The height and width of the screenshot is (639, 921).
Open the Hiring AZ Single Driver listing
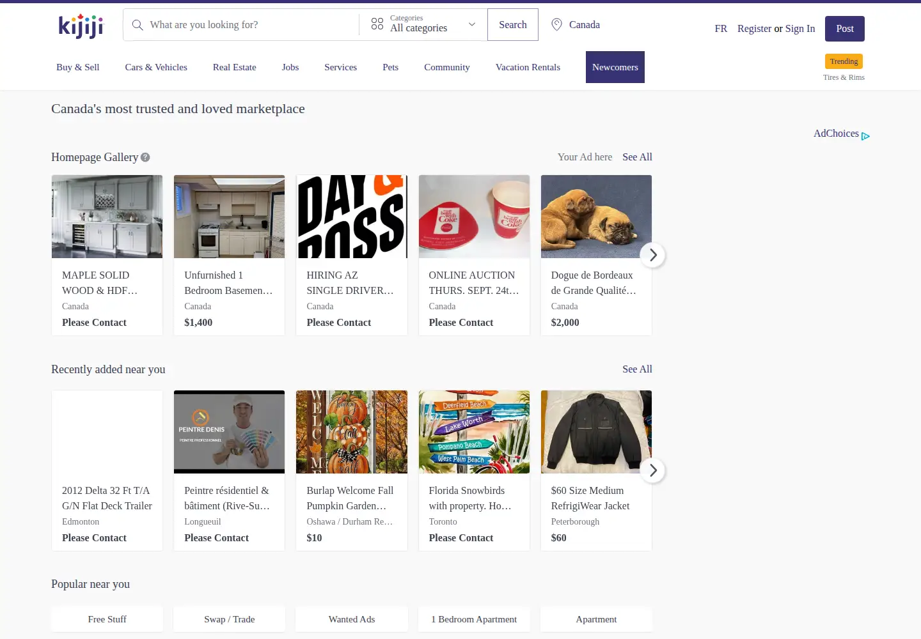point(352,256)
